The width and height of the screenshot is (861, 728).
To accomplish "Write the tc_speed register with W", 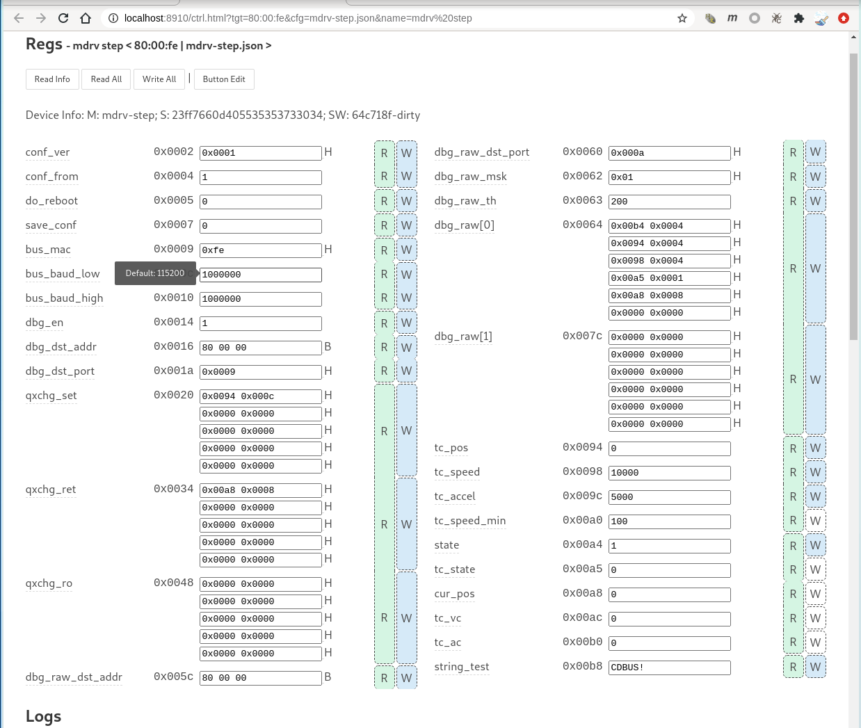I will pyautogui.click(x=816, y=472).
